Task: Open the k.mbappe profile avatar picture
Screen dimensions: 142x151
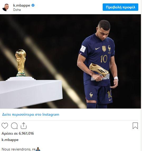Action: pyautogui.click(x=6, y=7)
